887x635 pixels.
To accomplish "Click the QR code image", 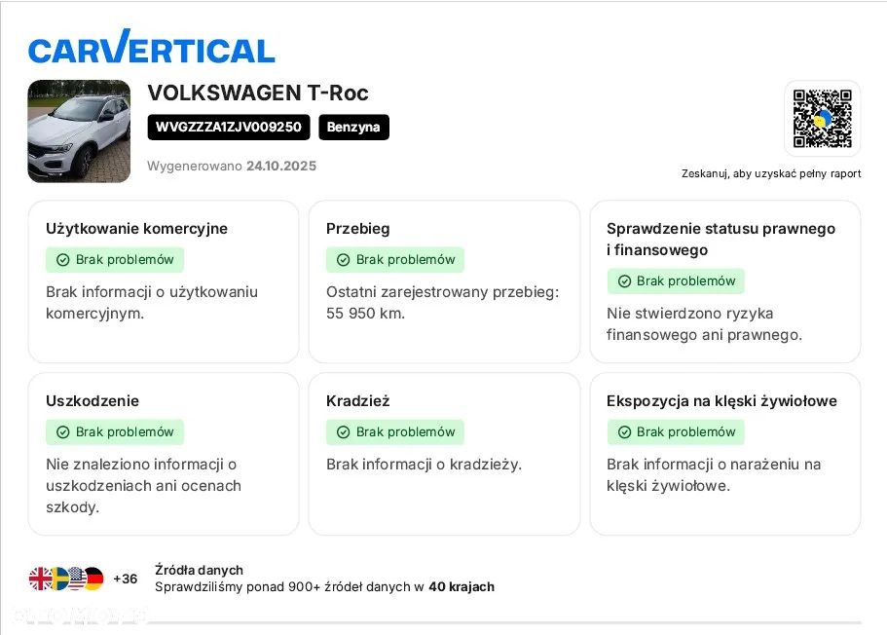I will coord(822,119).
